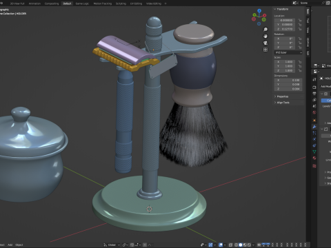The image size is (331, 248).
Task: Switch to the Video Editing workspace tab
Action: click(154, 3)
